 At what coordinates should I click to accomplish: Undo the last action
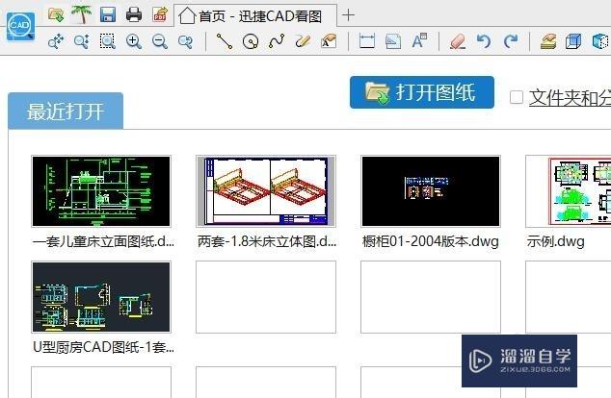click(484, 41)
